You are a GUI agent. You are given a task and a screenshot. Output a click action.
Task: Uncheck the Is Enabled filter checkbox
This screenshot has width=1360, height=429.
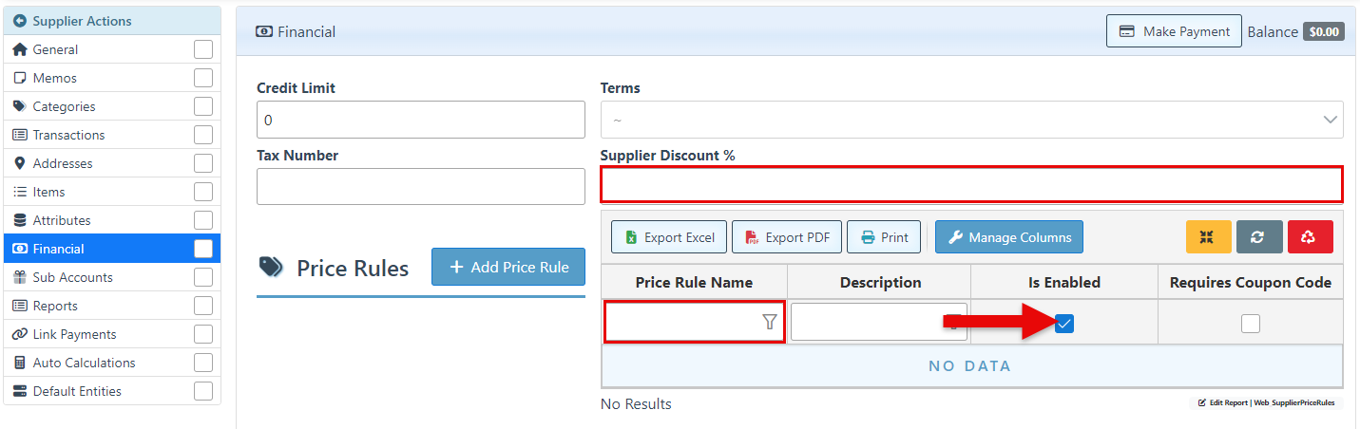pyautogui.click(x=1064, y=324)
